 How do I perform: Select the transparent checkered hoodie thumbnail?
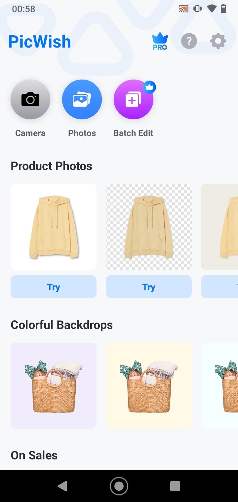[149, 227]
